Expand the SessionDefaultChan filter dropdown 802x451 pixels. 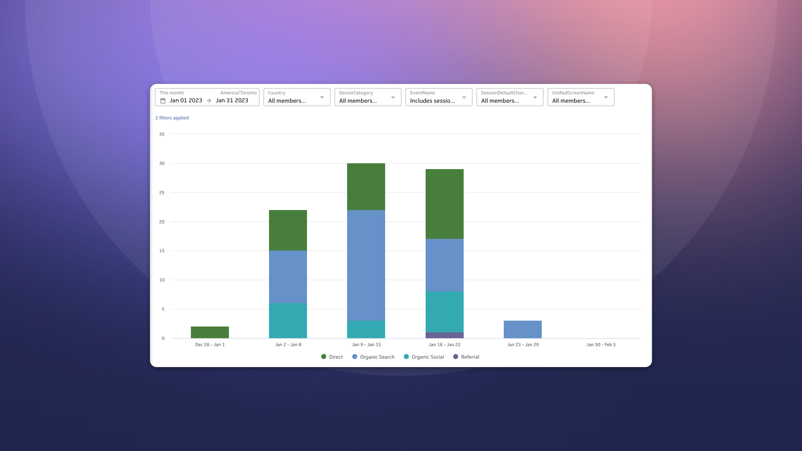pos(535,97)
